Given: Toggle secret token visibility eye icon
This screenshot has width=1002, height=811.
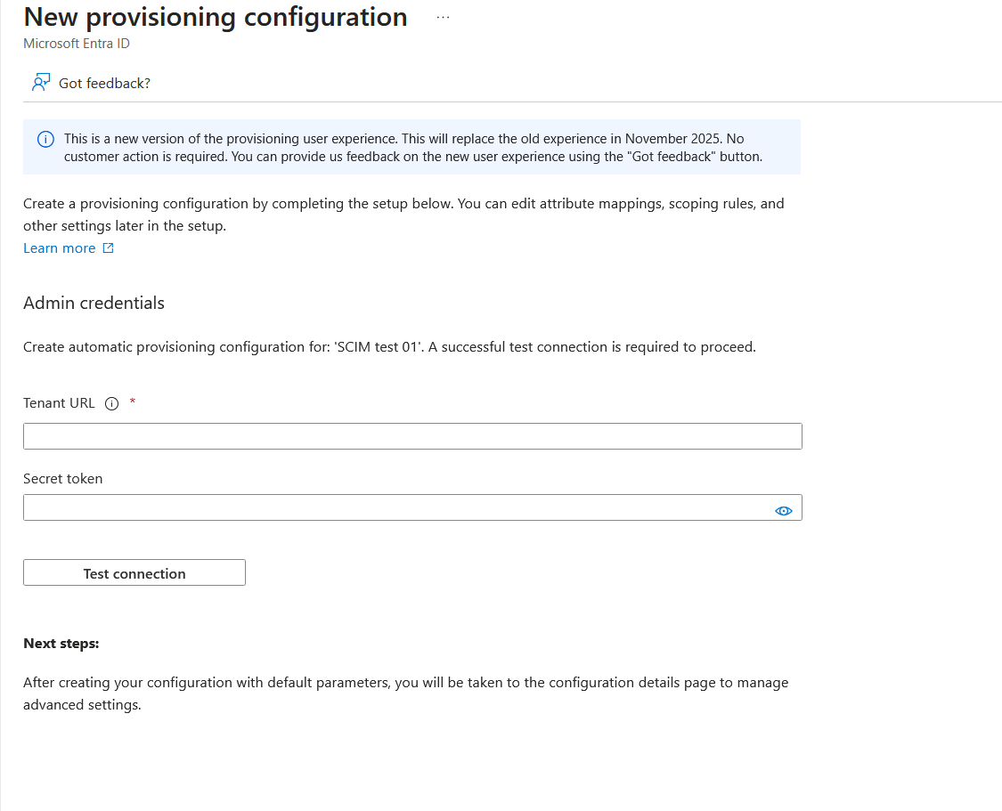Looking at the screenshot, I should tap(784, 511).
